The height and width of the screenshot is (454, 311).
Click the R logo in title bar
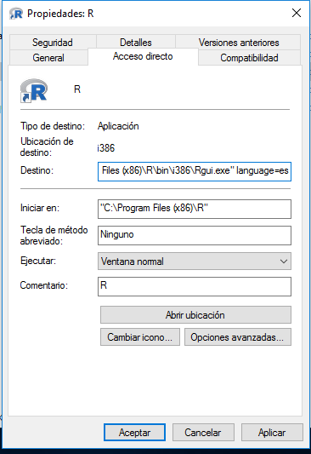coord(16,14)
